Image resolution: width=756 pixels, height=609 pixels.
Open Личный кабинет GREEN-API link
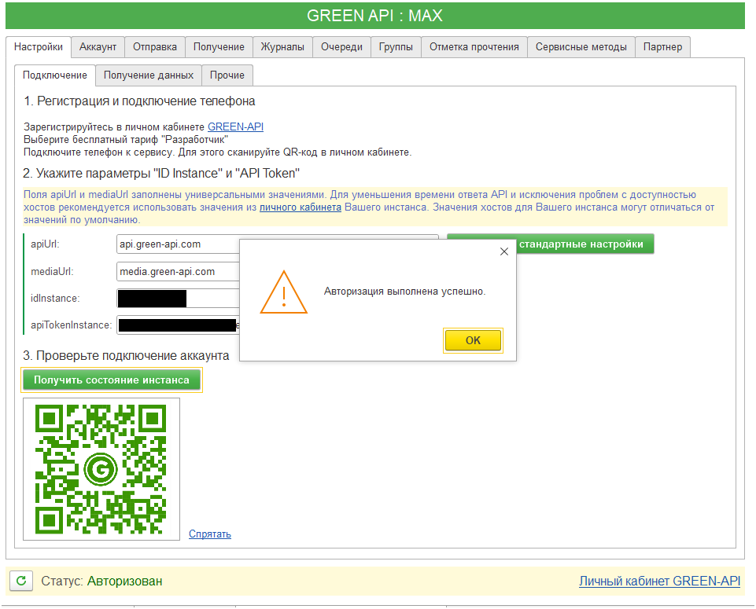(x=659, y=581)
